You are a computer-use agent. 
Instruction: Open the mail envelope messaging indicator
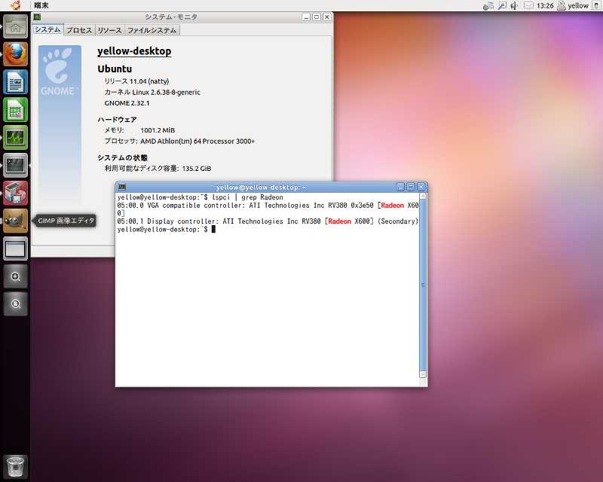529,5
